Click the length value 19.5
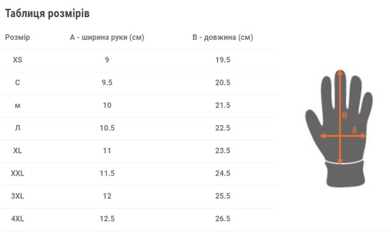This screenshot has width=391, height=244. [222, 60]
